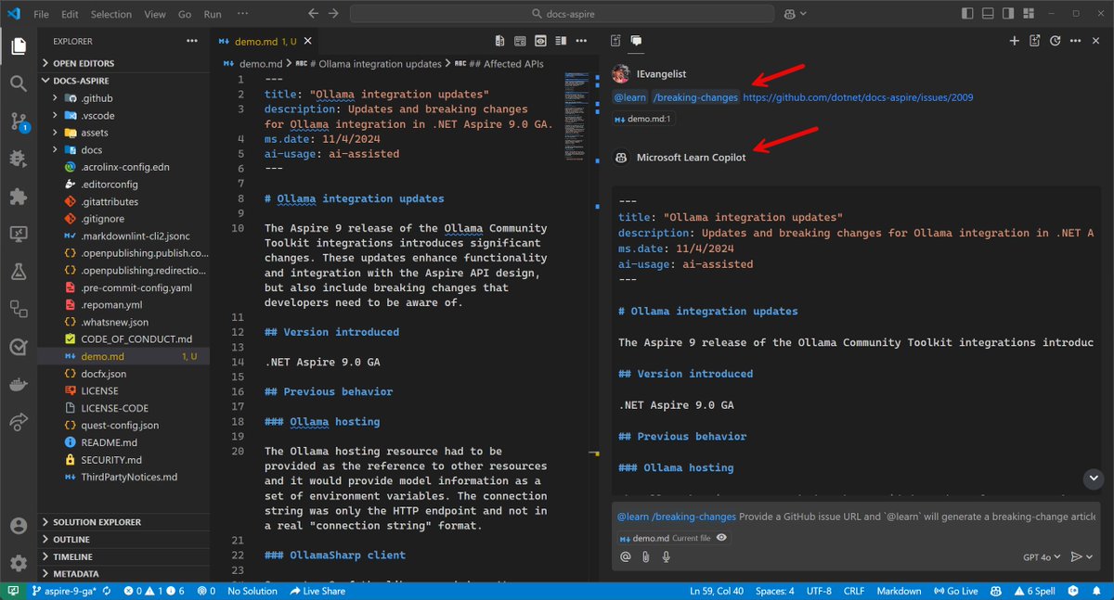The image size is (1114, 600).
Task: Open docfx.json in the explorer
Action: pos(123,374)
